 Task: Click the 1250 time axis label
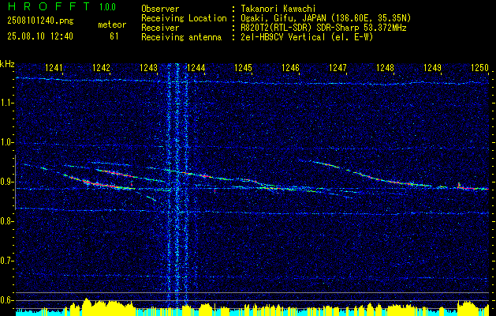(480, 67)
